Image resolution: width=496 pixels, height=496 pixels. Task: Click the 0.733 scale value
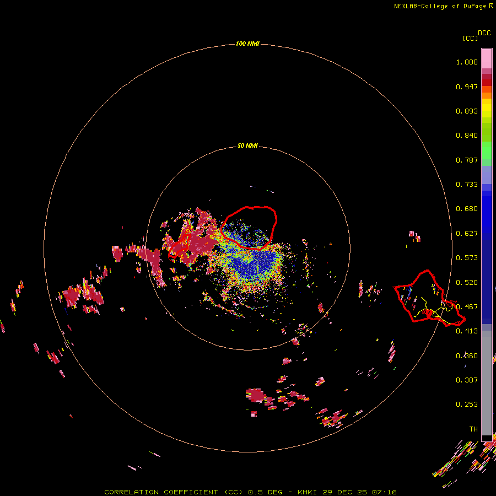point(467,185)
